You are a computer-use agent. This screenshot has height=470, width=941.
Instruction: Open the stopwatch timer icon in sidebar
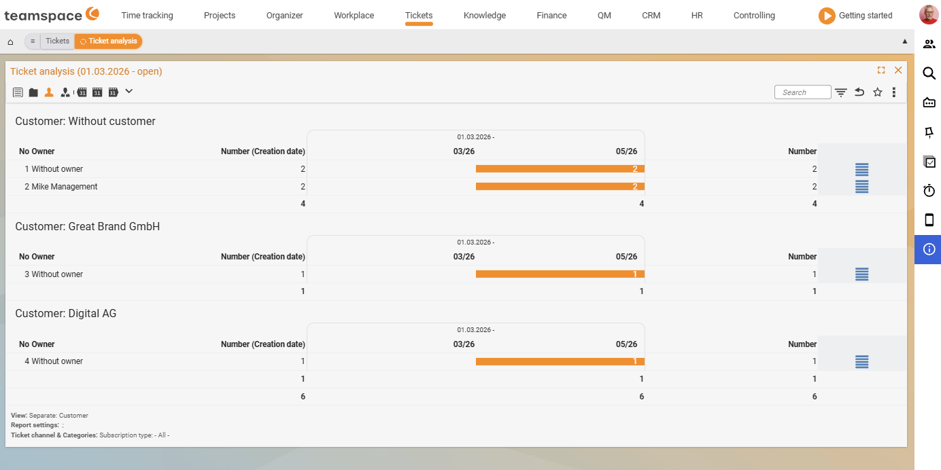click(x=929, y=191)
